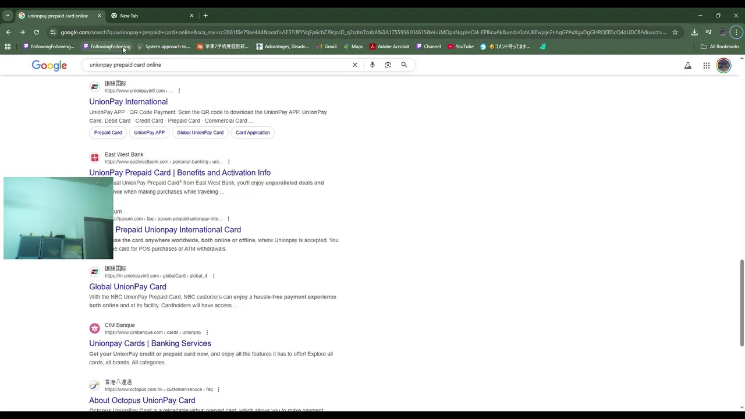The width and height of the screenshot is (745, 419).
Task: Go to Google home via logo
Action: (49, 65)
